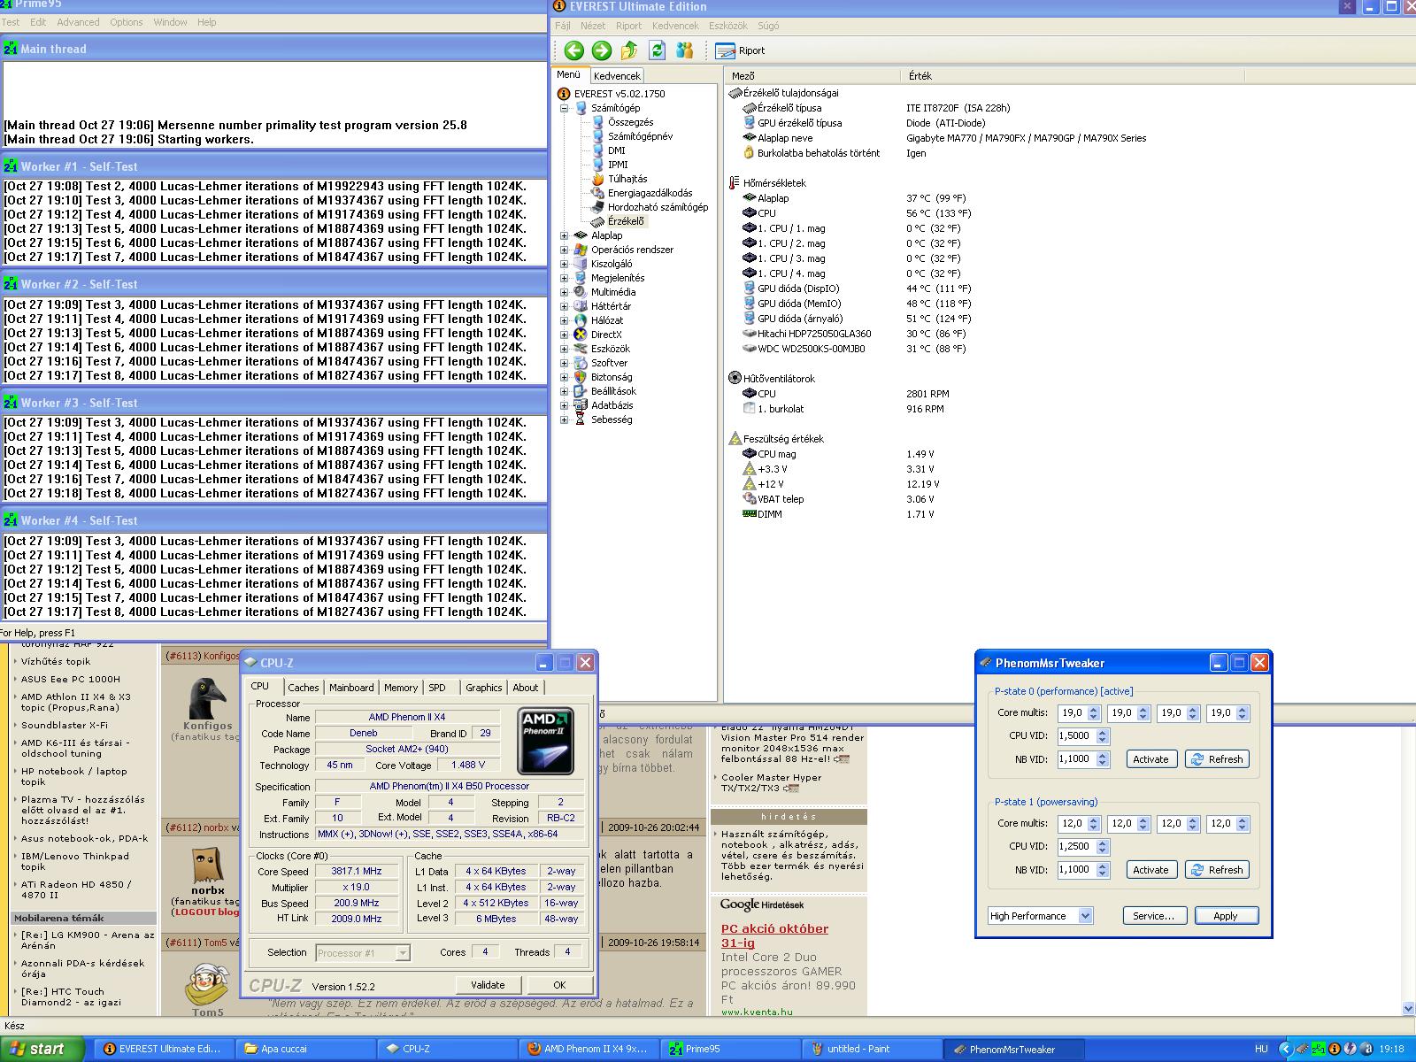Adjust P-state 0 CPU VID 1,5000 stepper
This screenshot has height=1062, width=1416.
tap(1102, 735)
